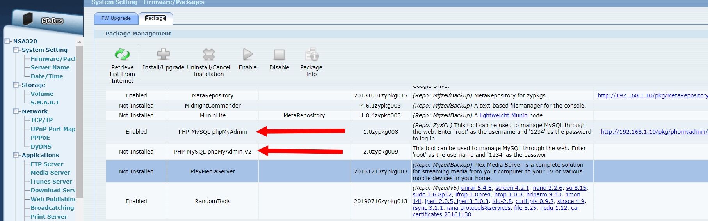The width and height of the screenshot is (708, 221).
Task: Open the Status button in sidebar
Action: [x=52, y=20]
